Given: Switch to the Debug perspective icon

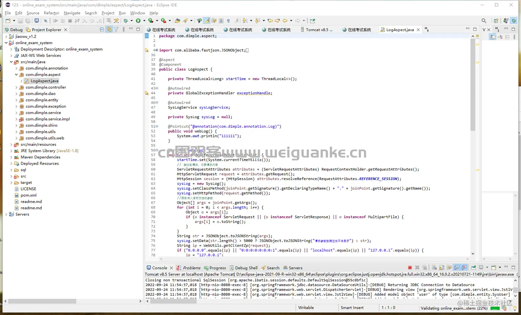Looking at the screenshot, I should coord(514,21).
